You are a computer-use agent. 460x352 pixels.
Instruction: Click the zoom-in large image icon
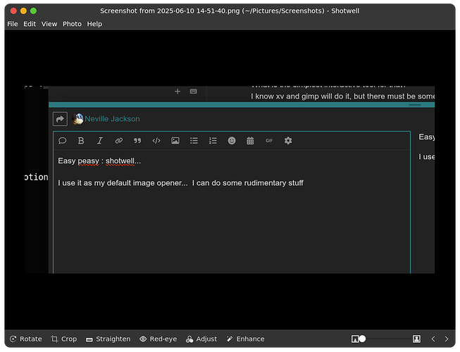(x=416, y=339)
